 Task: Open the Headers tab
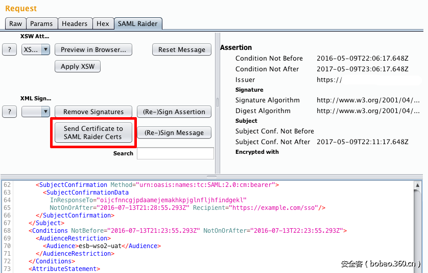75,23
